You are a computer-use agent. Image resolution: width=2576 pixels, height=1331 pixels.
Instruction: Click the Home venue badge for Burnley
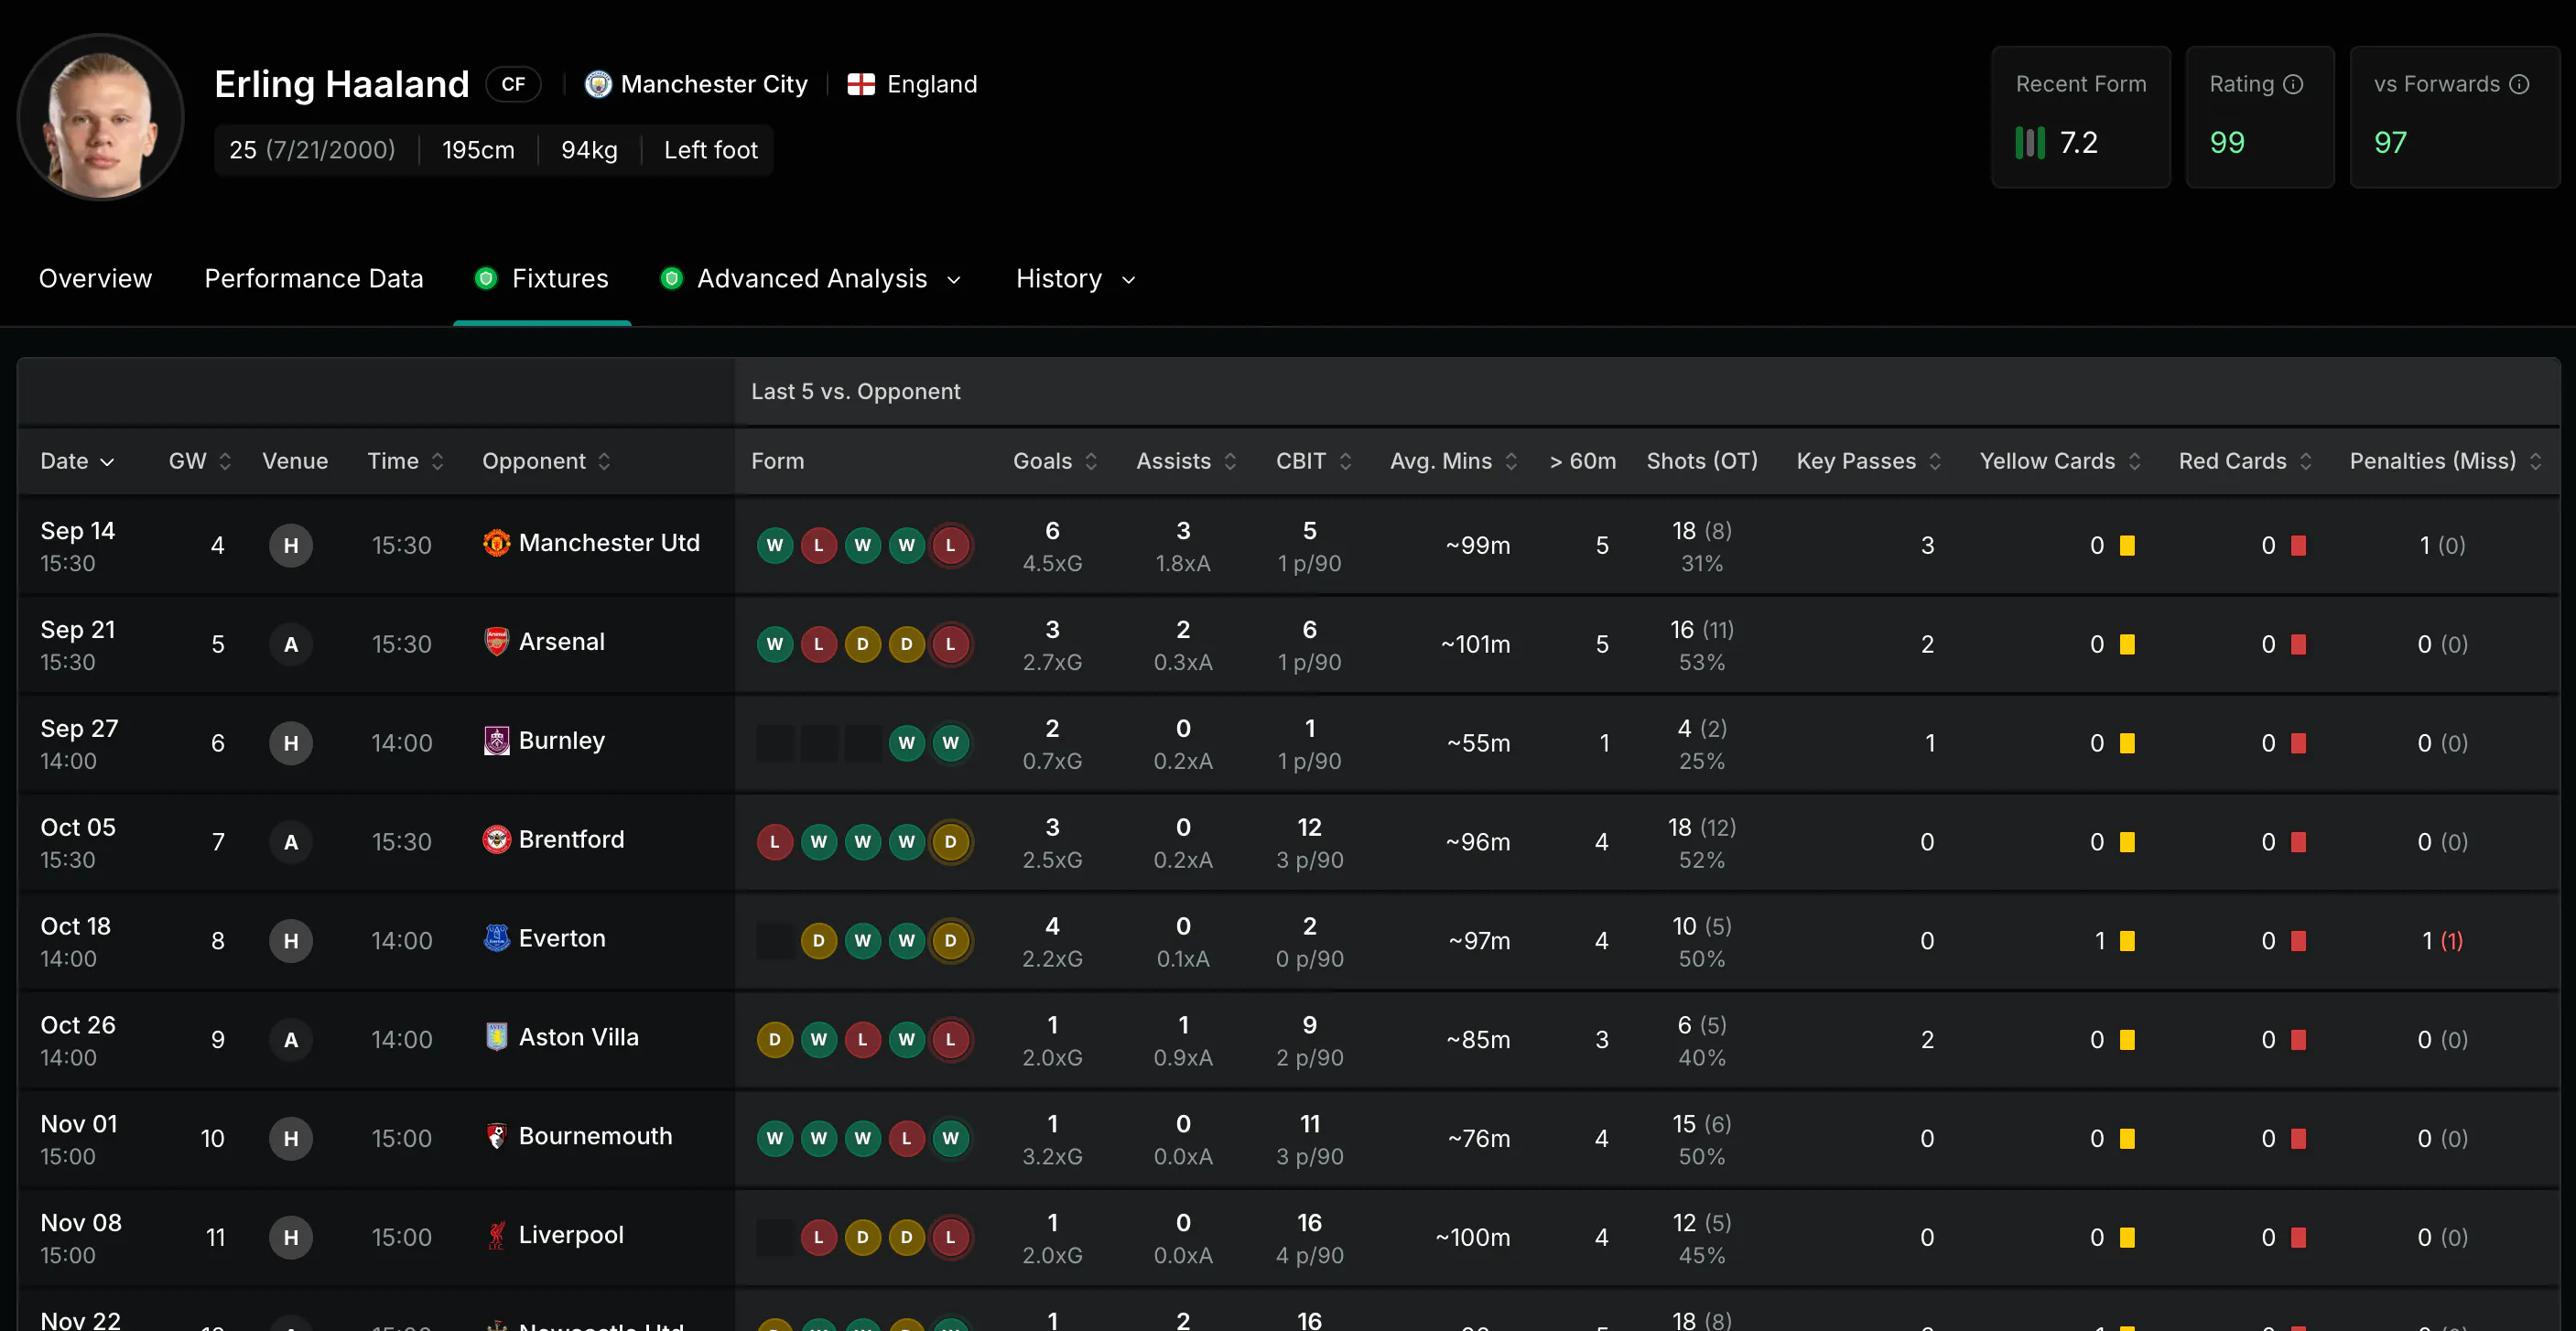pyautogui.click(x=291, y=743)
